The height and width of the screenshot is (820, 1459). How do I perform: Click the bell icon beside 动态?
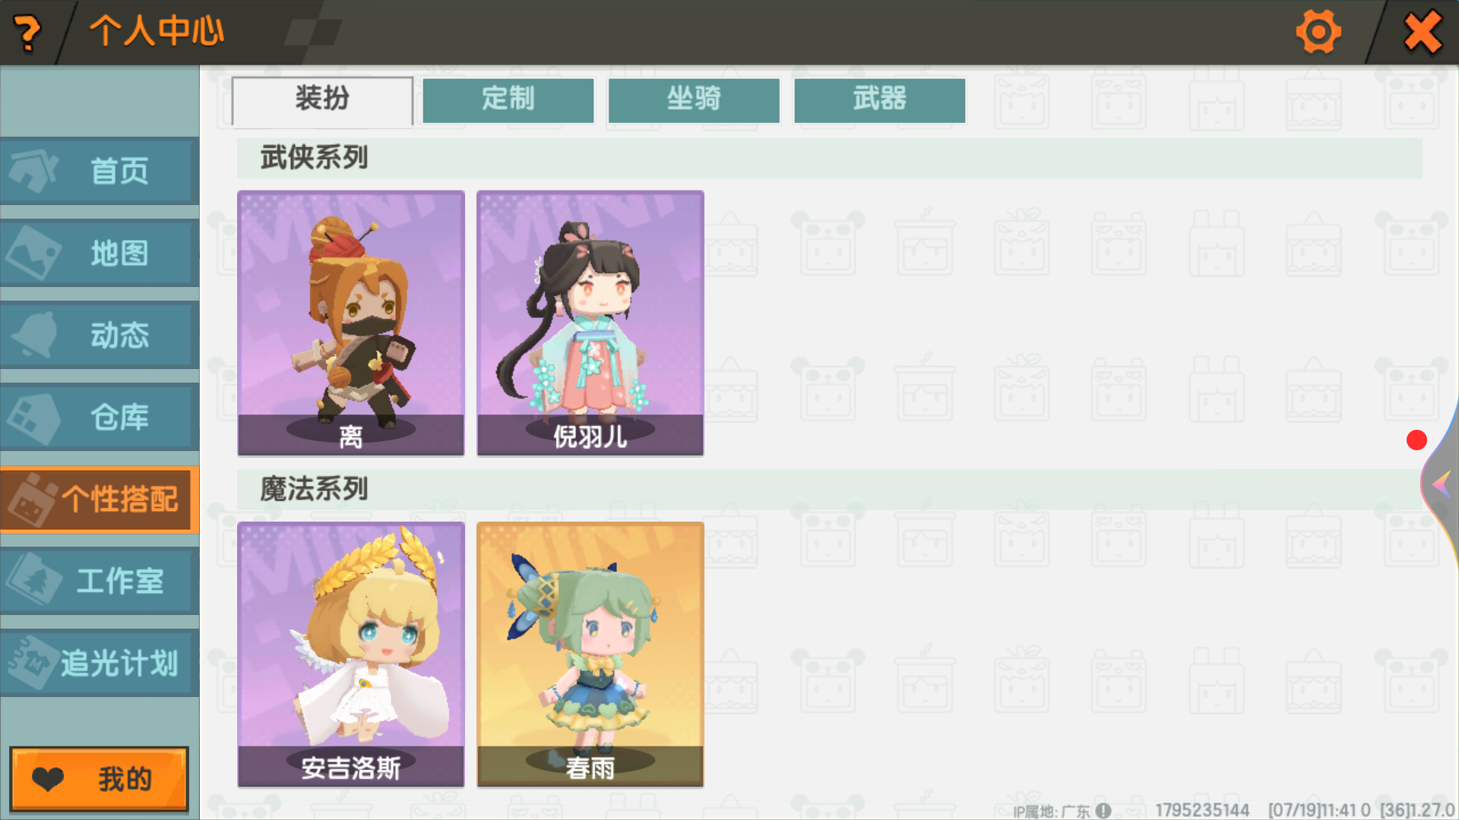coord(35,335)
